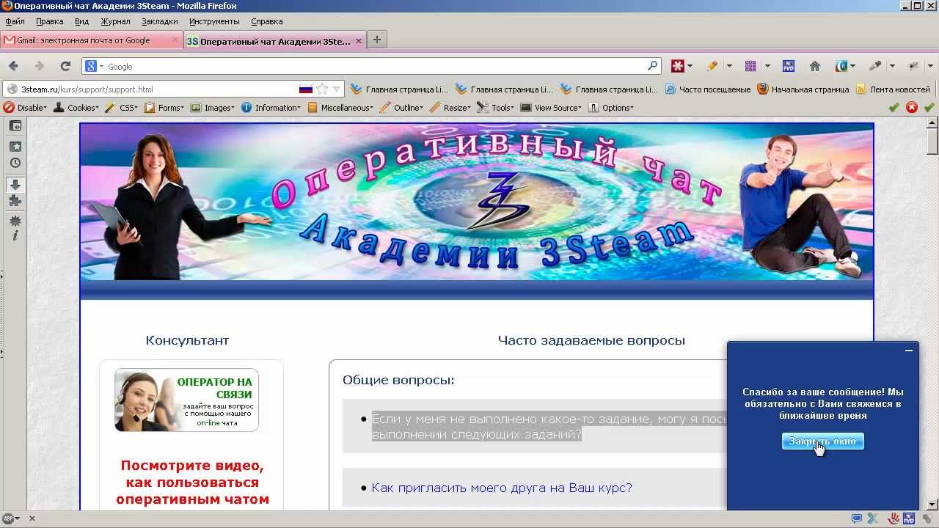Click the chat bubble icon in the status bar
This screenshot has width=939, height=528.
point(856,518)
